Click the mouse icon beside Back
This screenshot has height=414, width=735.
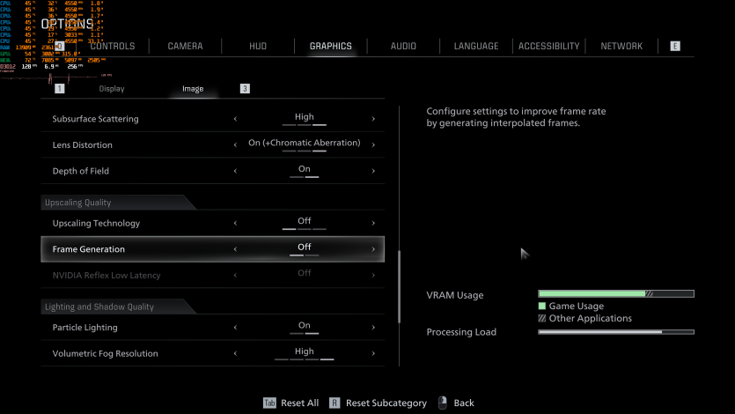[442, 403]
